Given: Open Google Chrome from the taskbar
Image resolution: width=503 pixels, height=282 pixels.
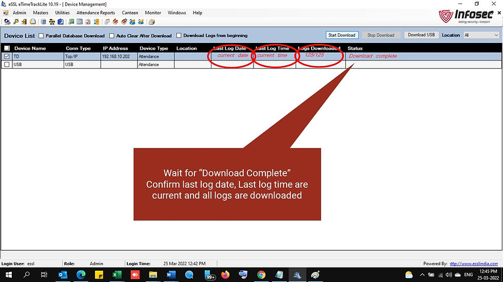Looking at the screenshot, I should [x=261, y=275].
